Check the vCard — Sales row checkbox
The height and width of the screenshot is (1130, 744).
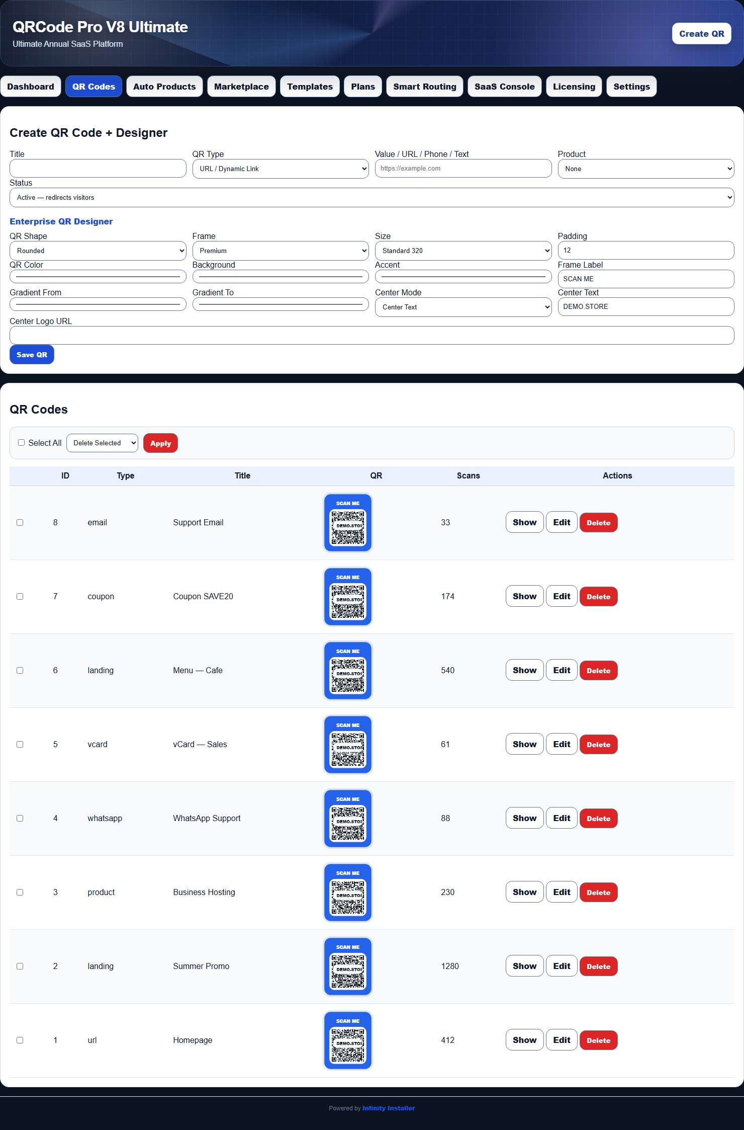[x=20, y=745]
